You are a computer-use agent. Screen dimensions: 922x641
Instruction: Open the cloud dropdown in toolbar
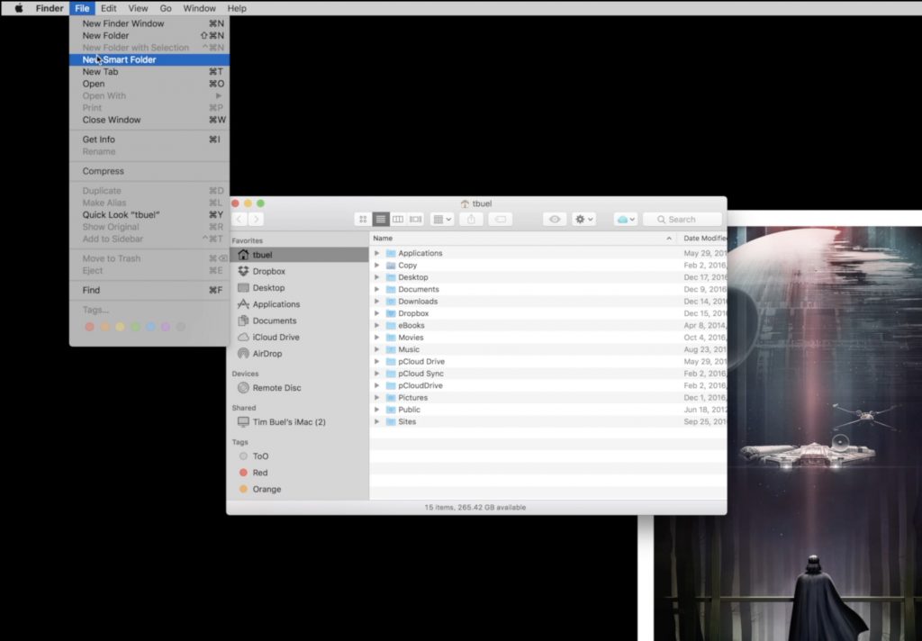point(625,220)
